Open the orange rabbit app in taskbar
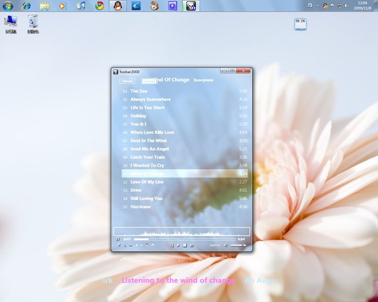The height and width of the screenshot is (302, 378). (154, 6)
